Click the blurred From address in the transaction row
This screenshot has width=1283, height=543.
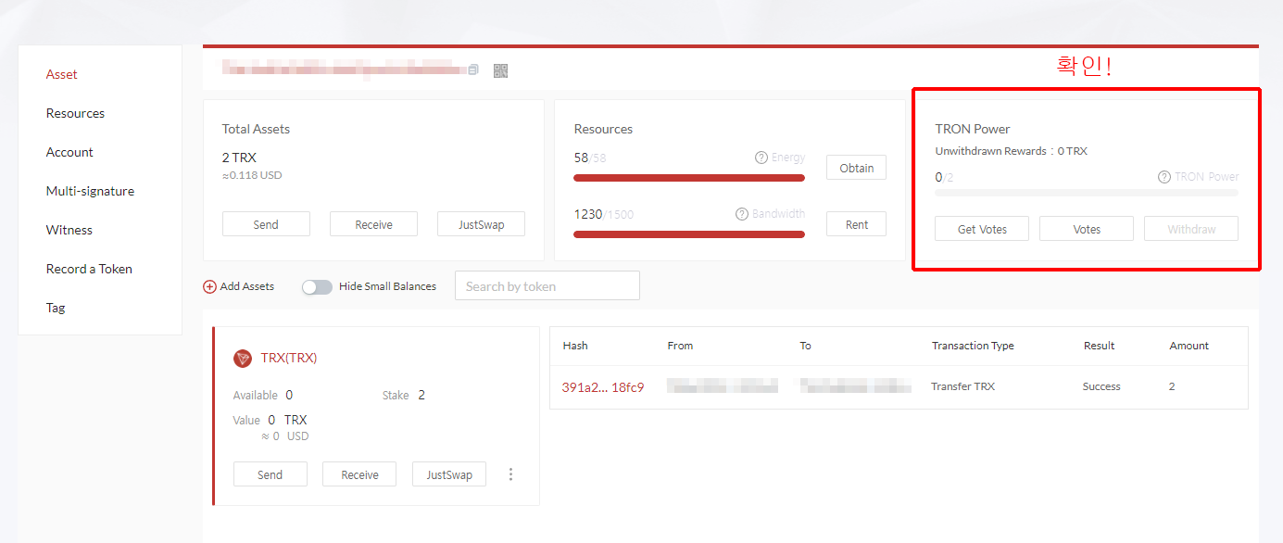click(723, 385)
